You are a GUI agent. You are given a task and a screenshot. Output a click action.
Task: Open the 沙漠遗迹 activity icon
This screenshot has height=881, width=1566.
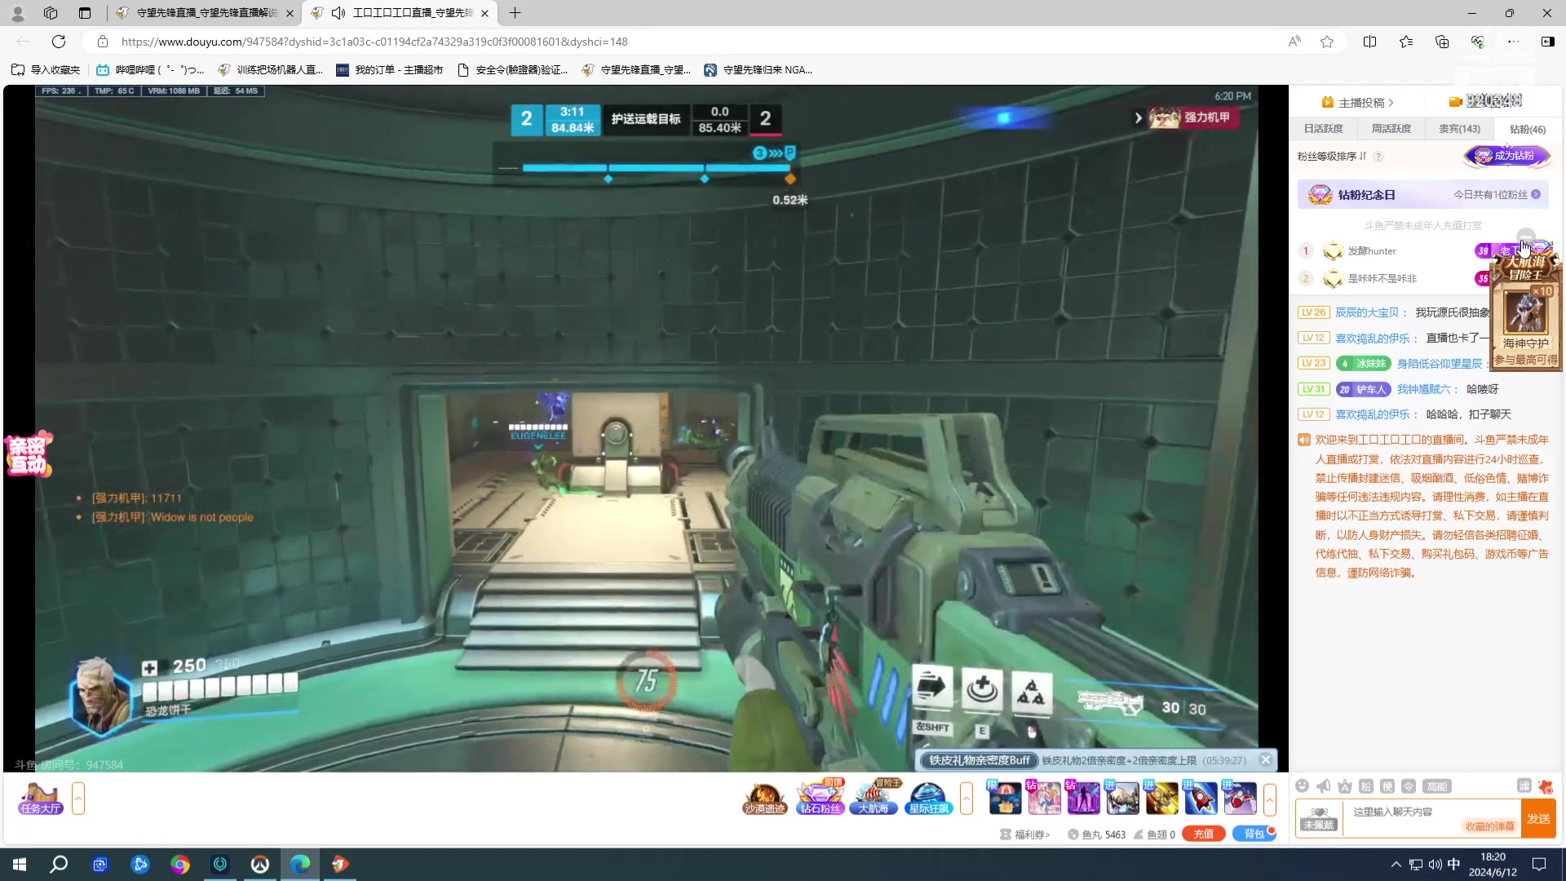tap(764, 799)
